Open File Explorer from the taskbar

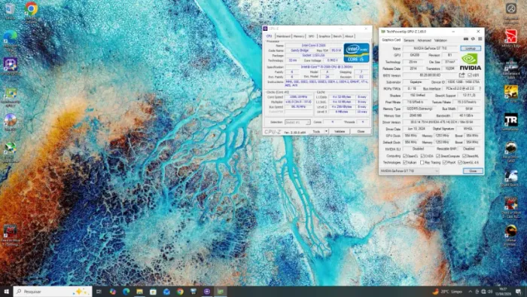tap(139, 292)
